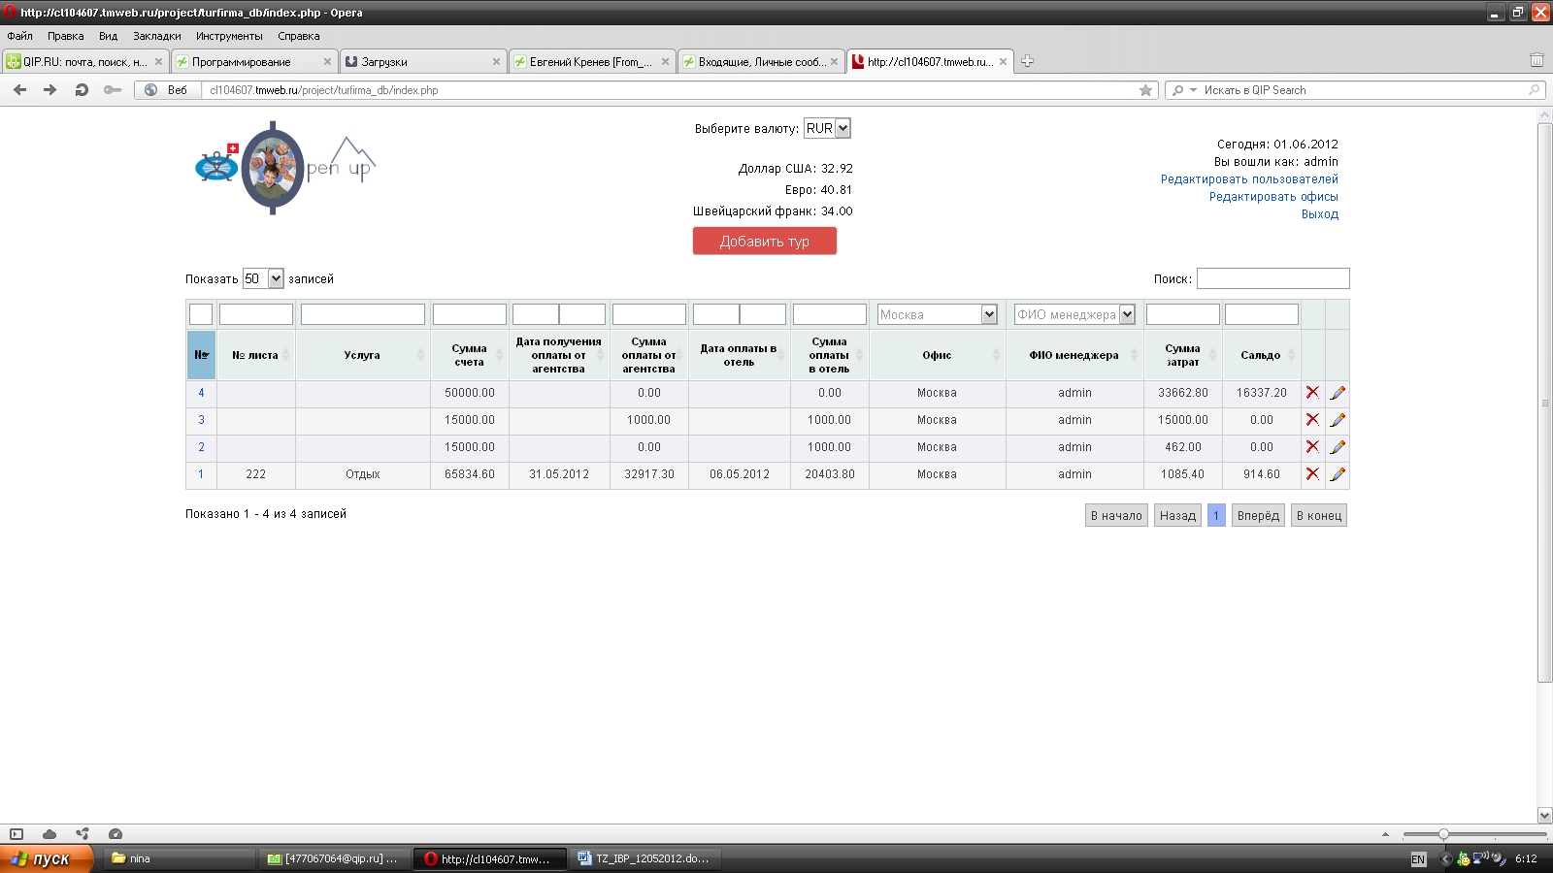Edit record 2 with the pencil icon
The height and width of the screenshot is (873, 1553).
1338,447
